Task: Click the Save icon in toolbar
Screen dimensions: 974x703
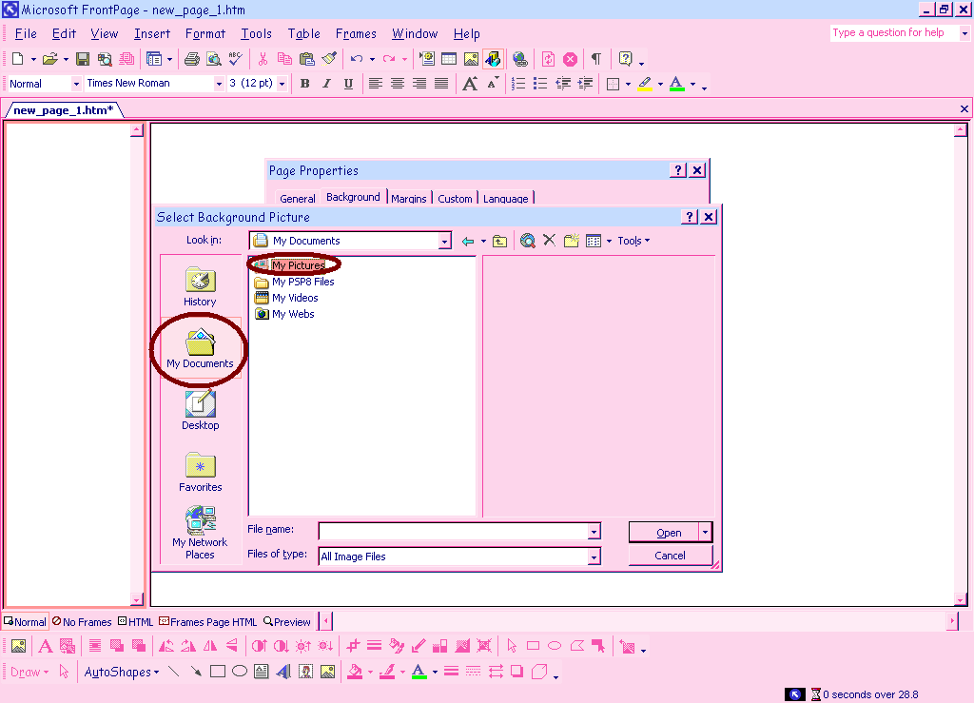Action: [82, 59]
